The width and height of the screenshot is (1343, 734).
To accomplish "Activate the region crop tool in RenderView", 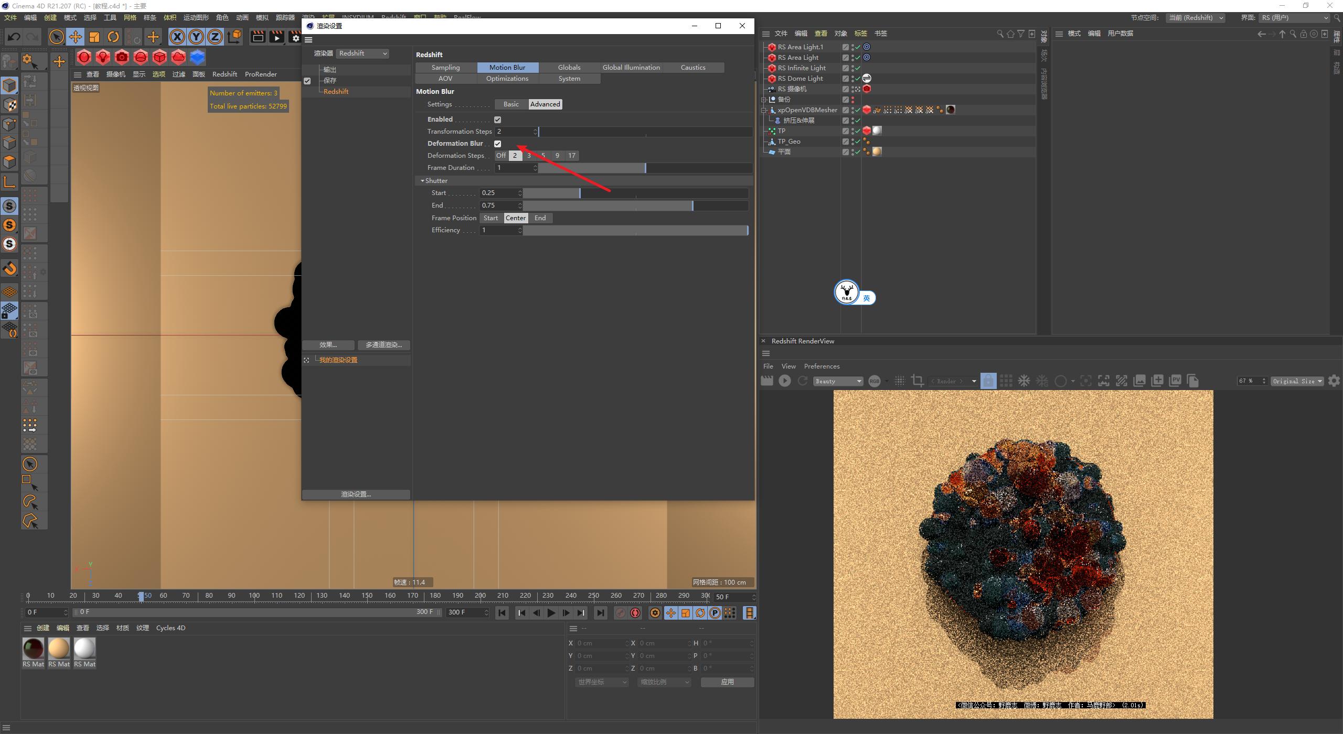I will 918,381.
